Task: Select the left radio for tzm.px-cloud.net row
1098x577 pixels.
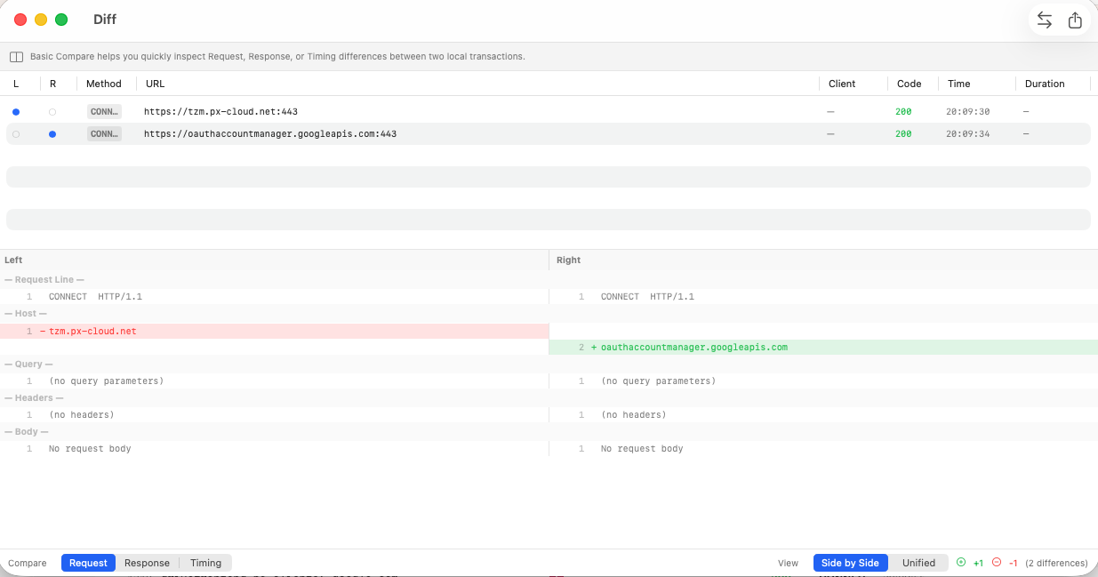Action: (16, 111)
